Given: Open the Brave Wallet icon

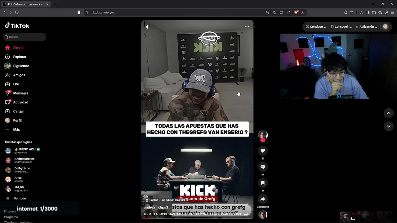Looking at the screenshot, I should click(374, 12).
